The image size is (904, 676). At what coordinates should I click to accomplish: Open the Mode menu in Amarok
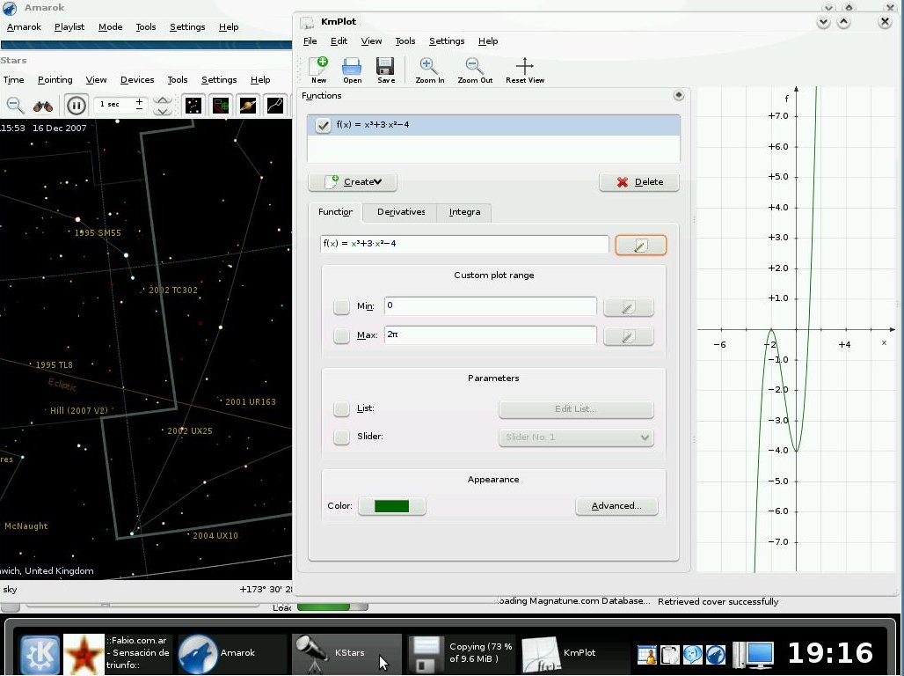110,27
